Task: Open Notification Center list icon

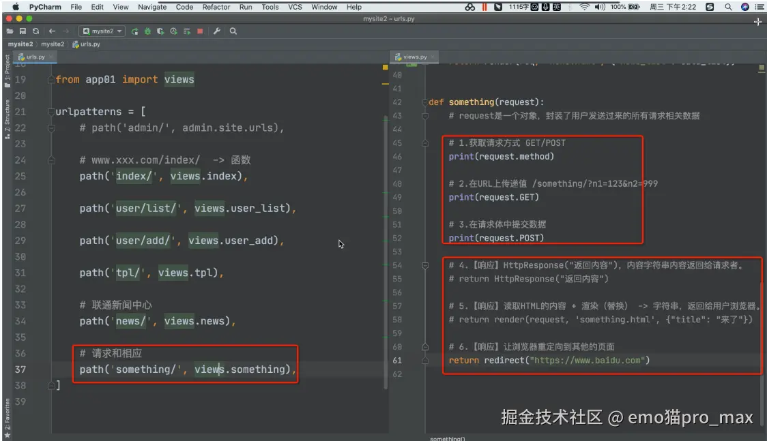Action: pyautogui.click(x=759, y=7)
